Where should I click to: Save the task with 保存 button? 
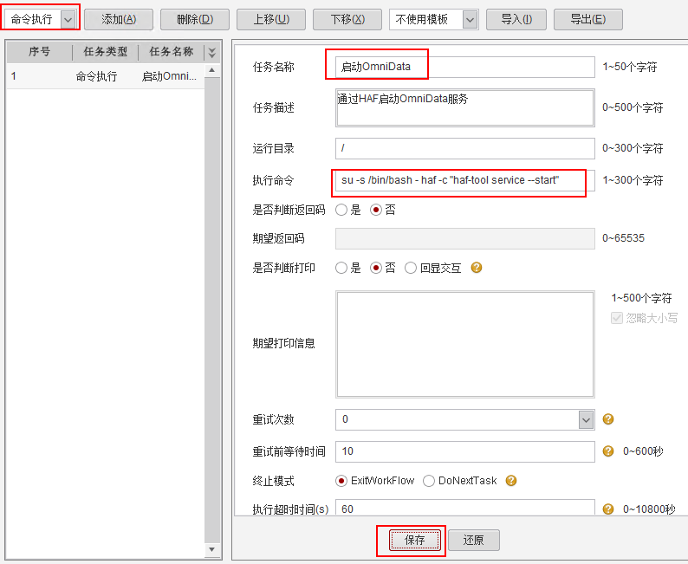coord(415,540)
